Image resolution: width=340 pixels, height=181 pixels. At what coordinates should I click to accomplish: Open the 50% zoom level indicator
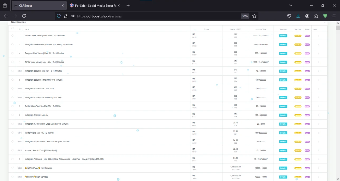pos(245,16)
